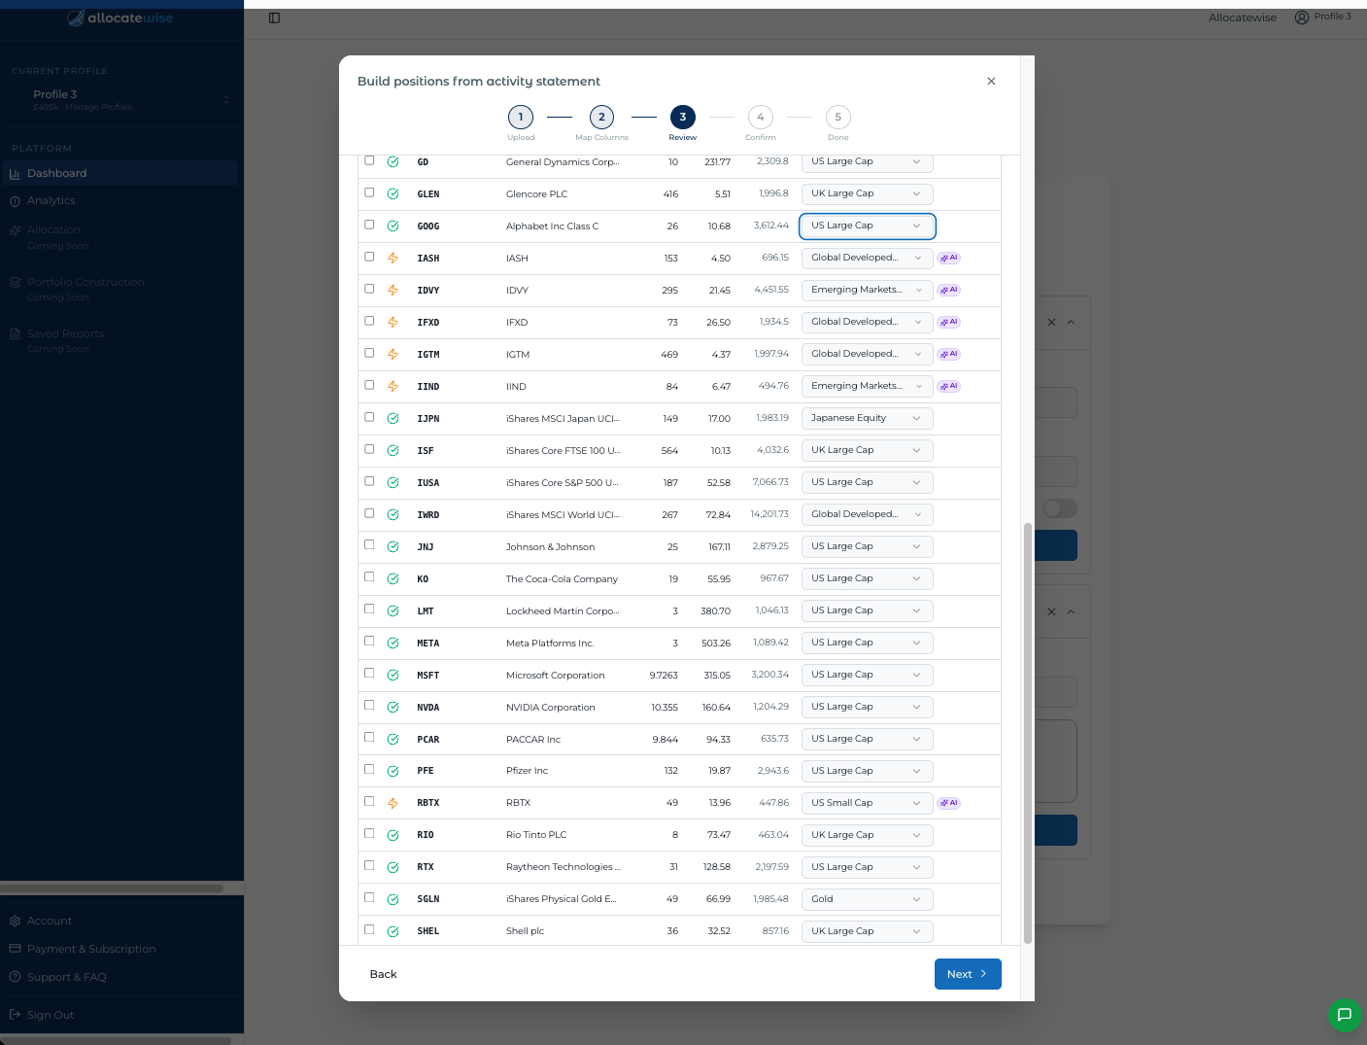Click the Payment & Subscription card icon
This screenshot has width=1367, height=1045.
(15, 949)
